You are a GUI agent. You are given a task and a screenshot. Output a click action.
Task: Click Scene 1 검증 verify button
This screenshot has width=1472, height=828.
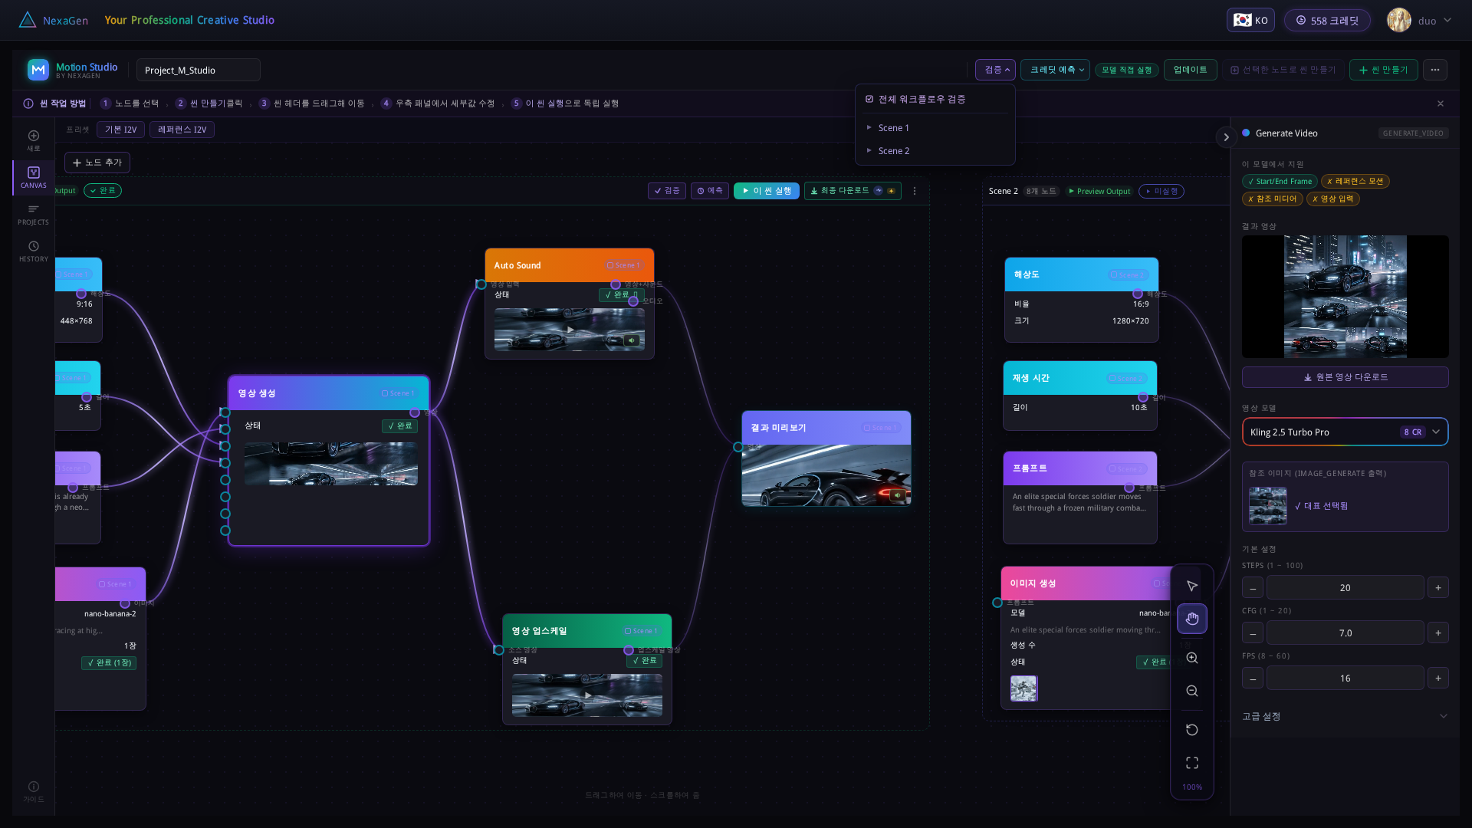(667, 191)
